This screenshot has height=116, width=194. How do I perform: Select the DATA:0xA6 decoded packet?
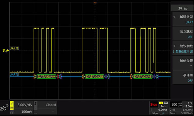tap(143, 76)
